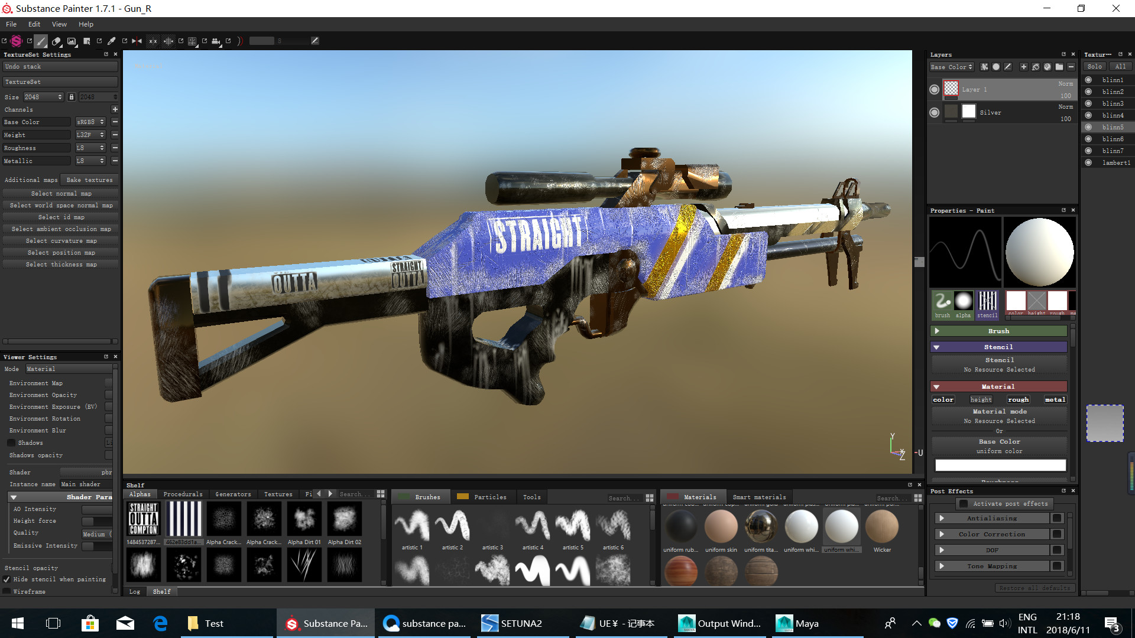Uncheck Hide stencil when painting
1135x638 pixels.
click(7, 580)
